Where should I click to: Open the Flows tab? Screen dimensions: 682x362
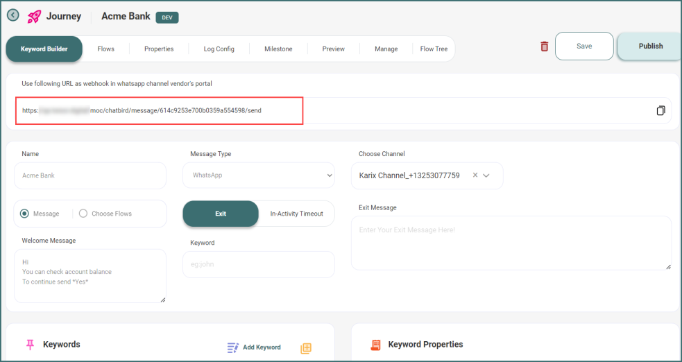(105, 49)
